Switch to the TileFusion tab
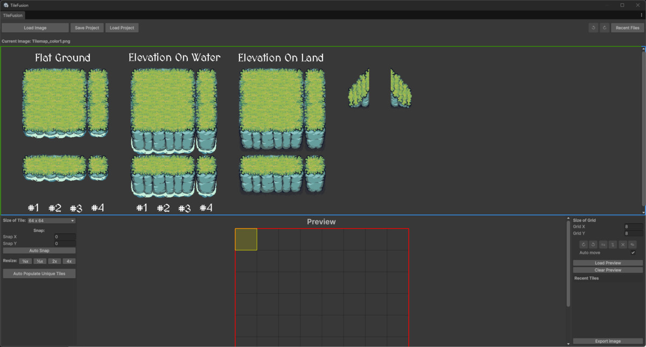This screenshot has height=347, width=646. point(12,15)
